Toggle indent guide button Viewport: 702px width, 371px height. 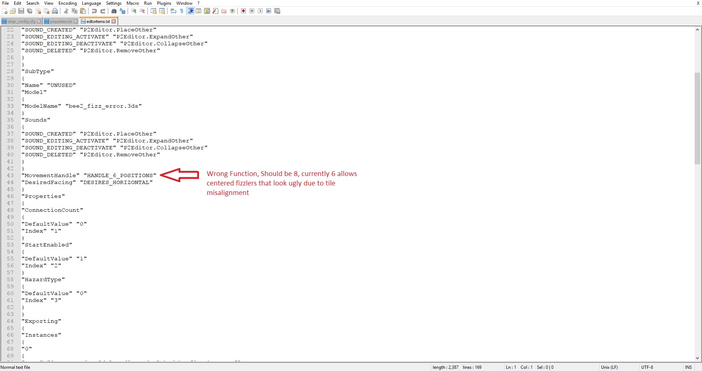pyautogui.click(x=190, y=11)
